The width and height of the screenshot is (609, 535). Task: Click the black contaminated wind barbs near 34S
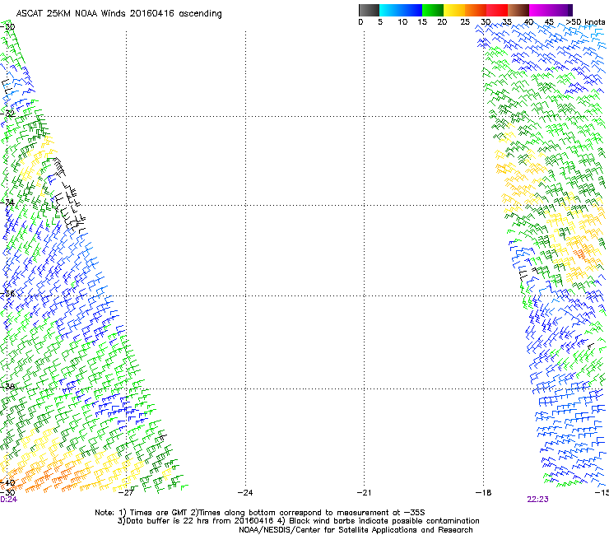[x=69, y=206]
